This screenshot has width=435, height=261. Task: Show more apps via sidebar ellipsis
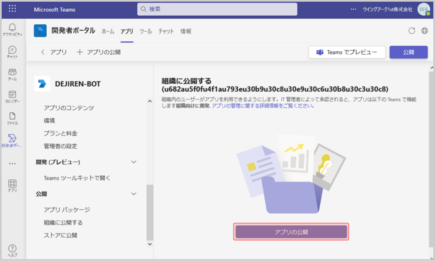pos(12,164)
